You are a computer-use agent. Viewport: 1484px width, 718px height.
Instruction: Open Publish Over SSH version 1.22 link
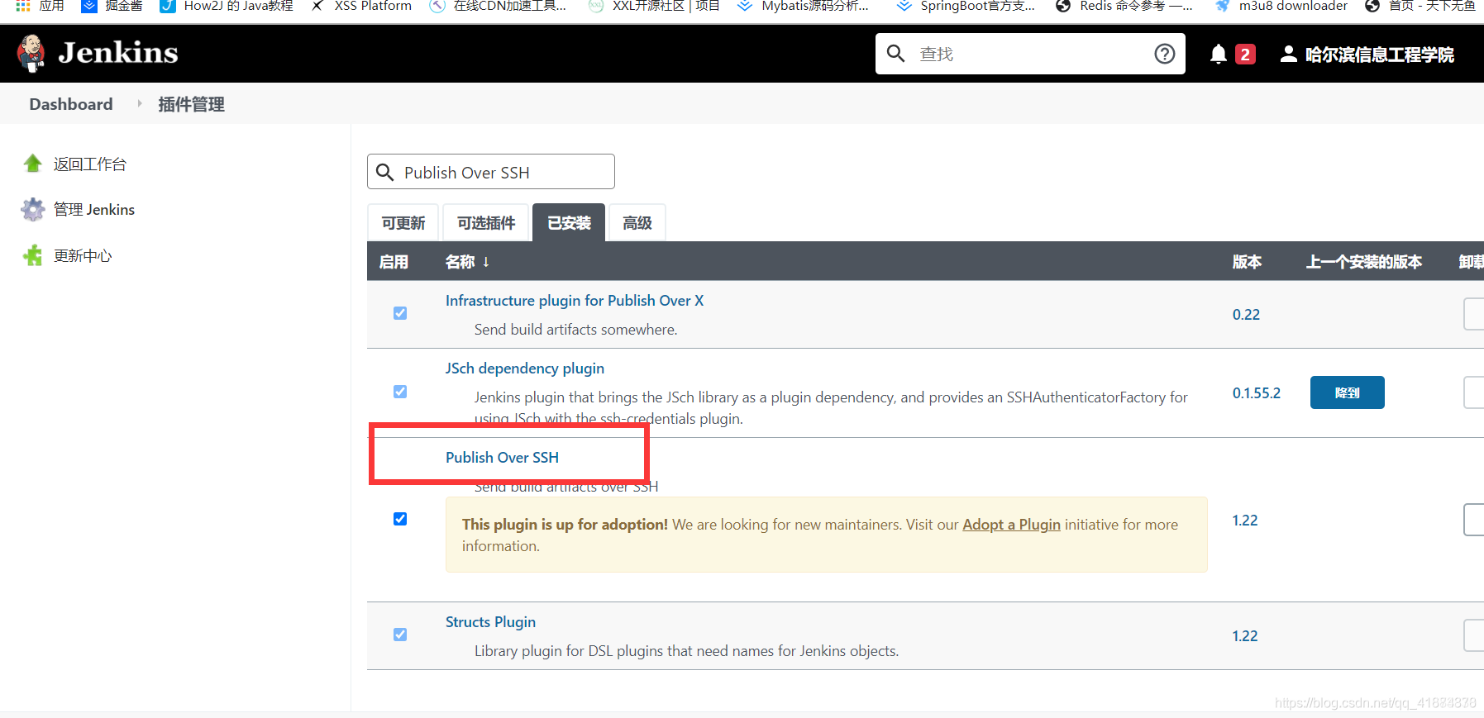pos(1245,521)
